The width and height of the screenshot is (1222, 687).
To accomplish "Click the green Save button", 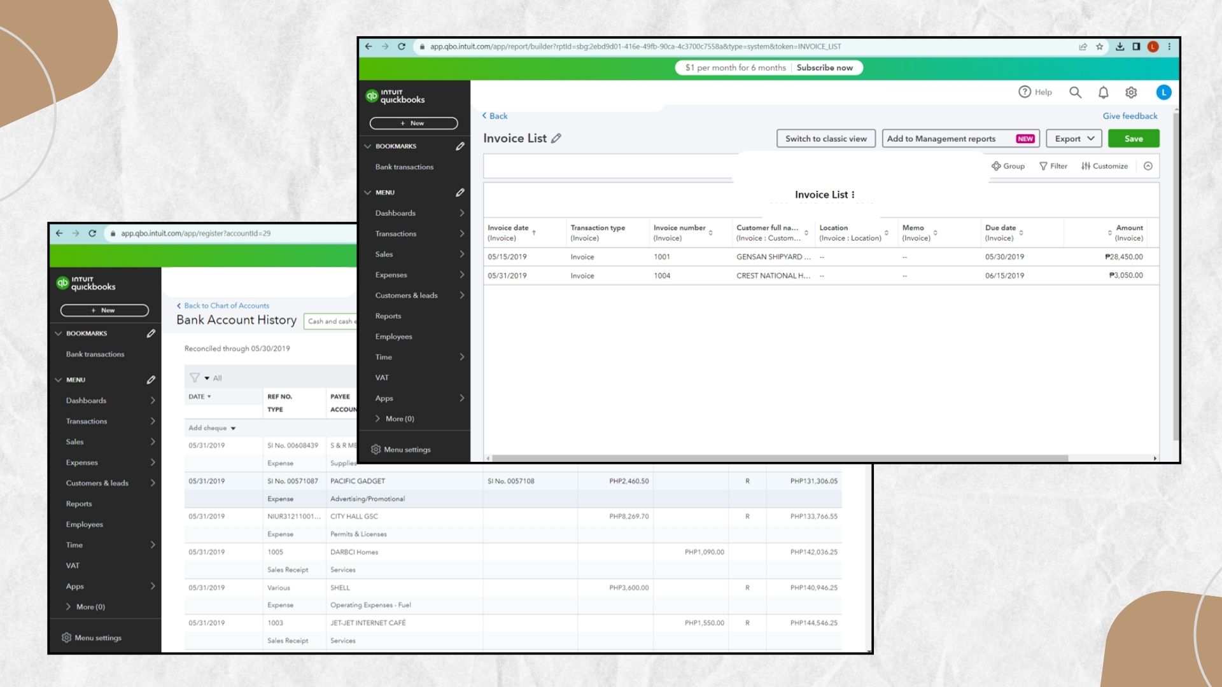I will pos(1133,138).
